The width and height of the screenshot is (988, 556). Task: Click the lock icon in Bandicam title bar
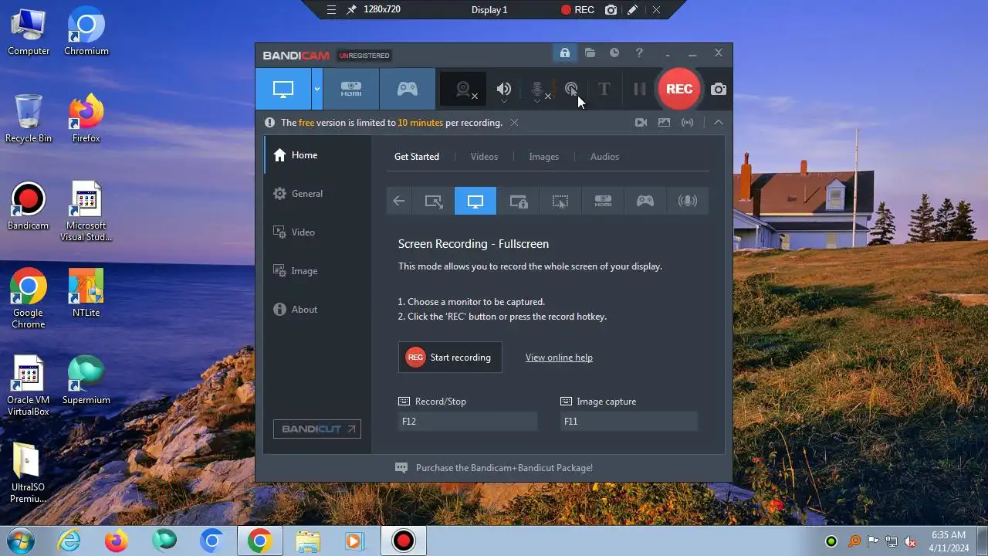click(x=565, y=53)
